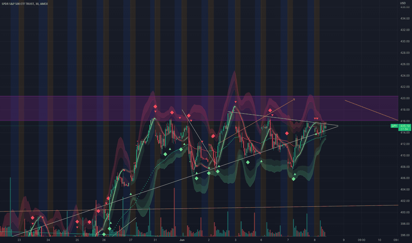
Task: Click the 09:00 time label between 9 and 10
Action: click(362, 240)
